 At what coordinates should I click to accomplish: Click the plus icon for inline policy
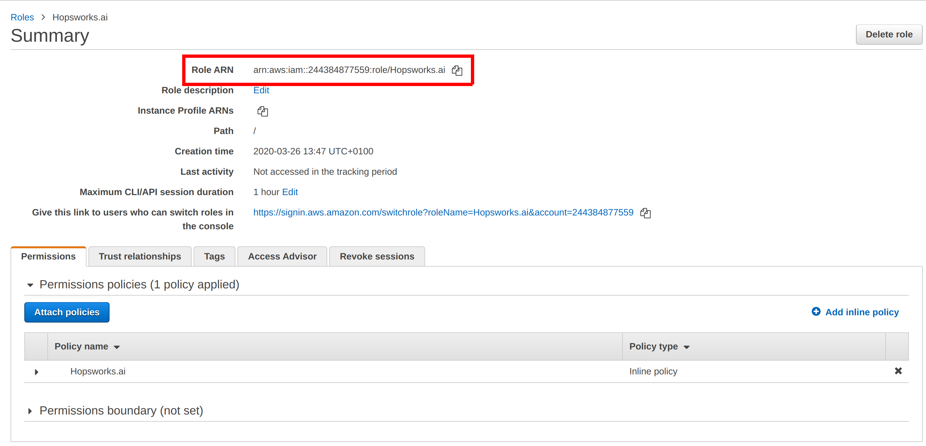[816, 311]
